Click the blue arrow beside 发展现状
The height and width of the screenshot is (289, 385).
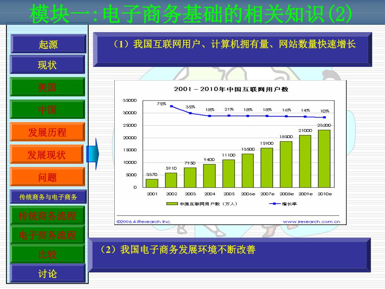[x=93, y=154]
